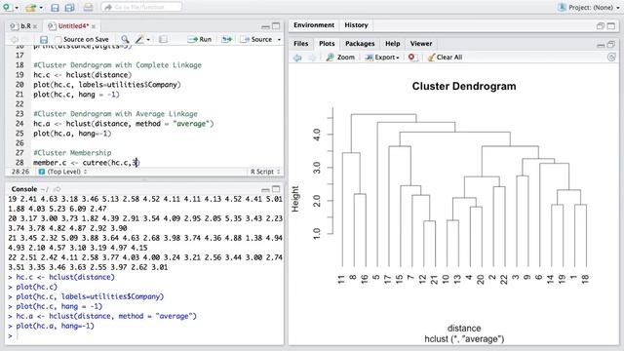
Task: Save the current document from the main toolbar
Action: point(55,8)
